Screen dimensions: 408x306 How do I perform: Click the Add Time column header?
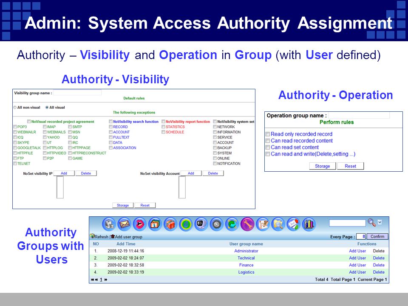(126, 244)
